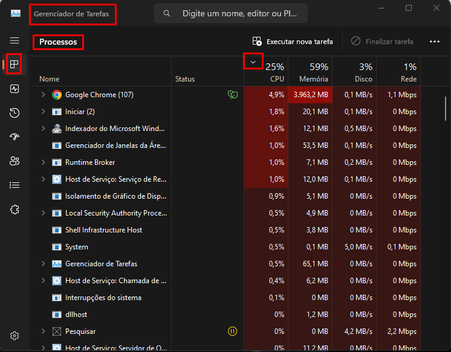Open the Details list sidebar icon

pos(15,185)
